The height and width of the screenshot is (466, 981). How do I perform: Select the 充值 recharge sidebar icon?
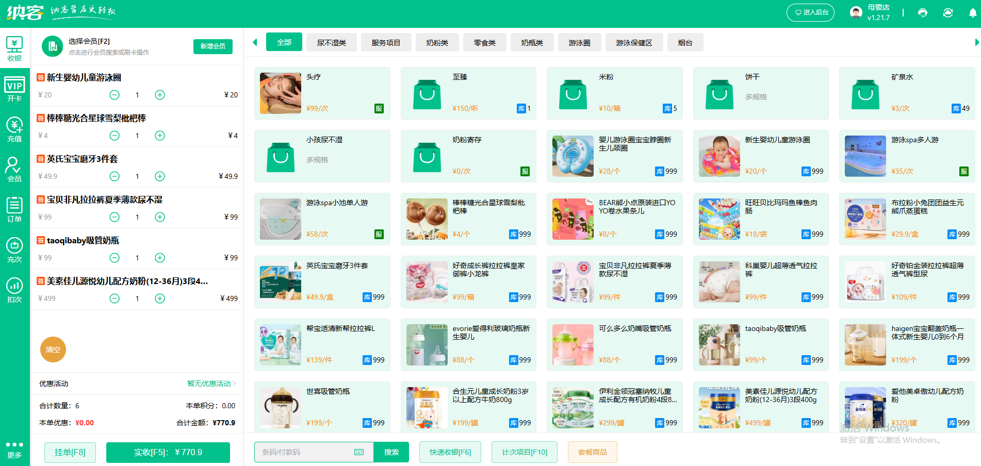click(x=14, y=128)
